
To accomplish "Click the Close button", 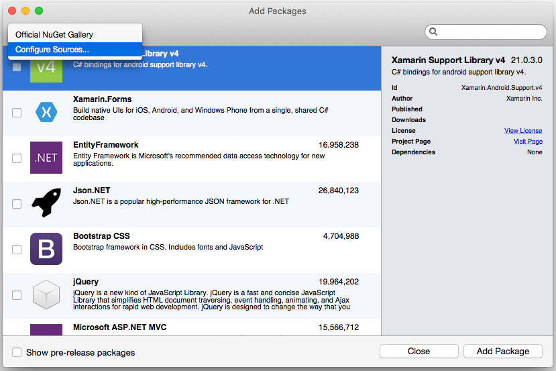I will [419, 351].
